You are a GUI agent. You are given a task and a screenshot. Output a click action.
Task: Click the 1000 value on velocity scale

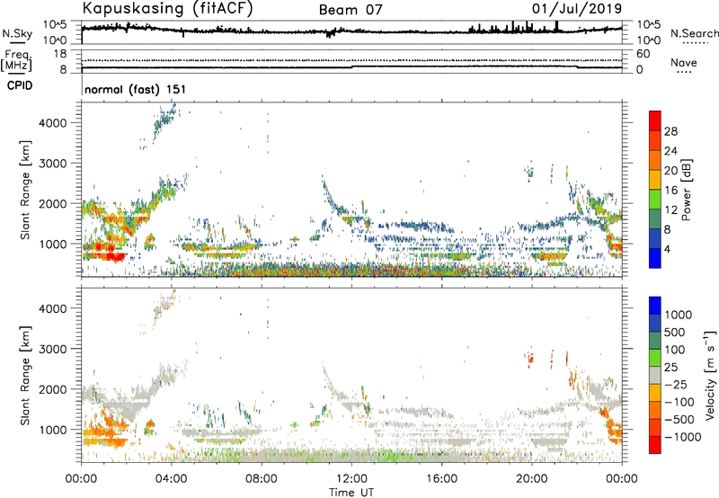pyautogui.click(x=679, y=315)
